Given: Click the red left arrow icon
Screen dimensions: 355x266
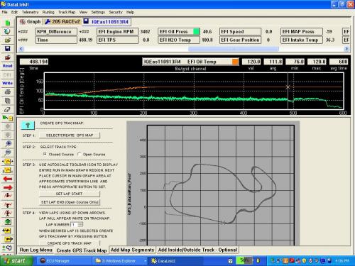Looking at the screenshot, I should pyautogui.click(x=8, y=179).
